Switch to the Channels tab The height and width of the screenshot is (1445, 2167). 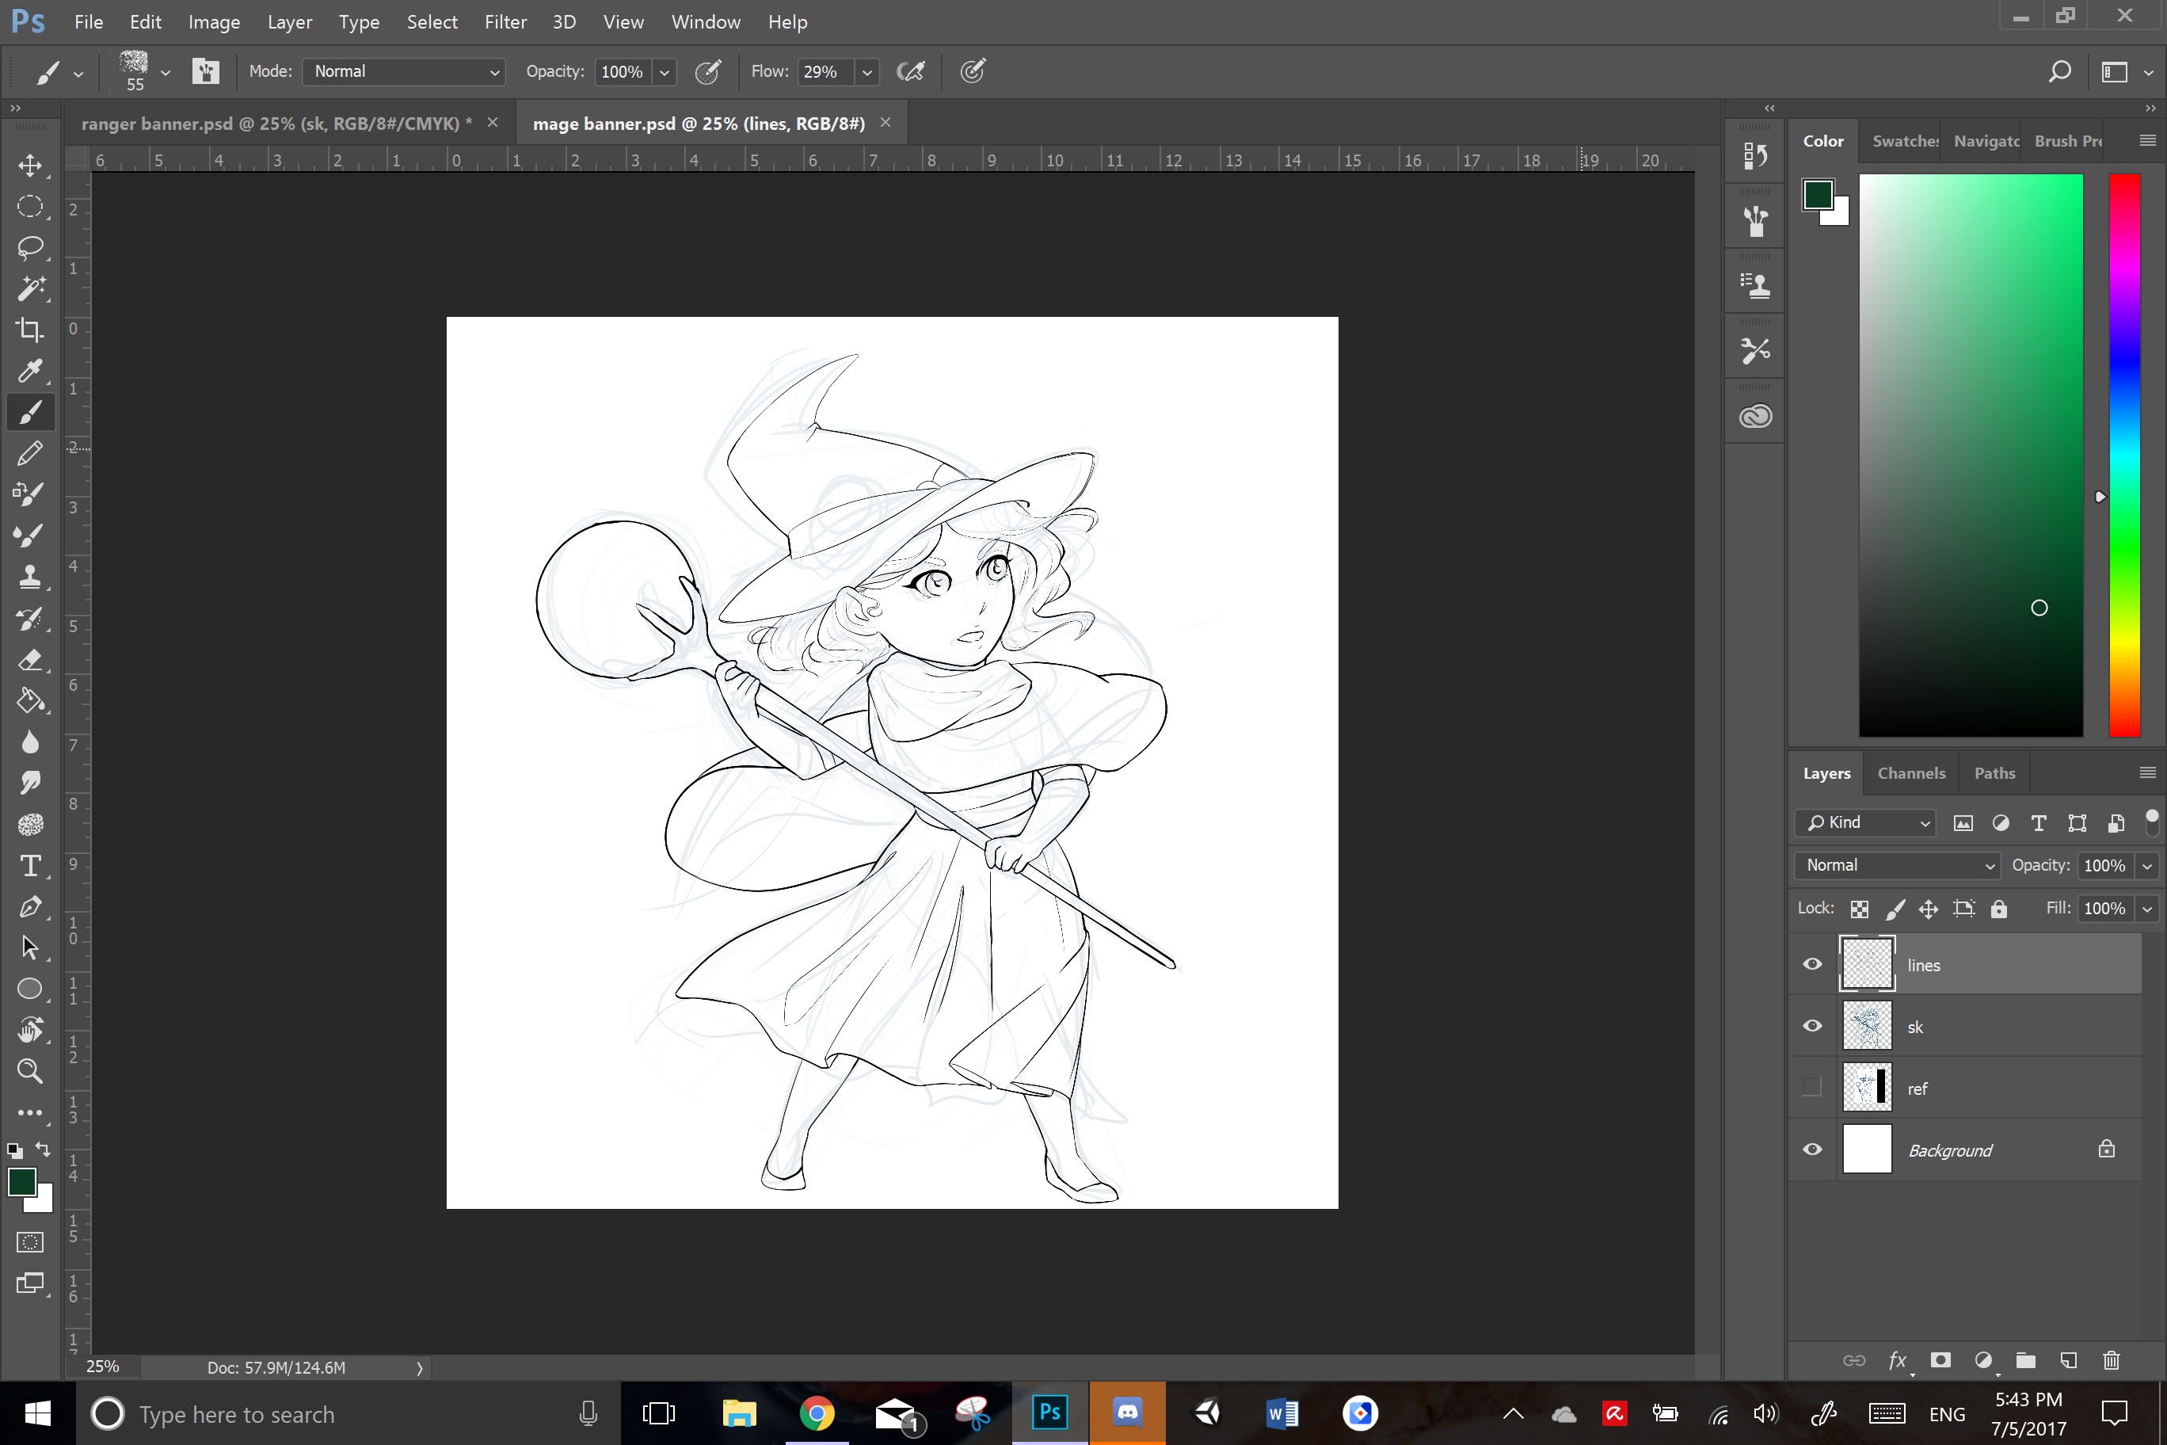(1911, 773)
